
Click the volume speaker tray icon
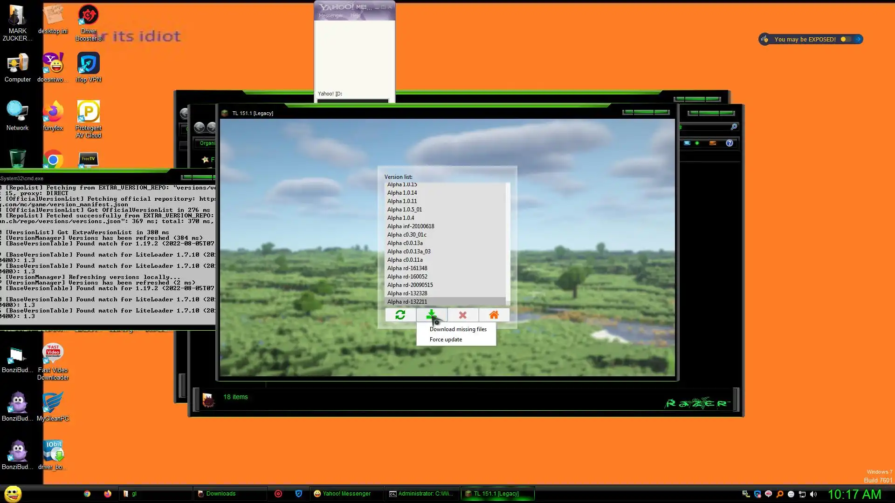point(813,494)
